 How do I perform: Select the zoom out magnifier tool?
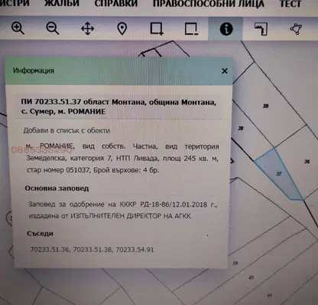(x=53, y=28)
